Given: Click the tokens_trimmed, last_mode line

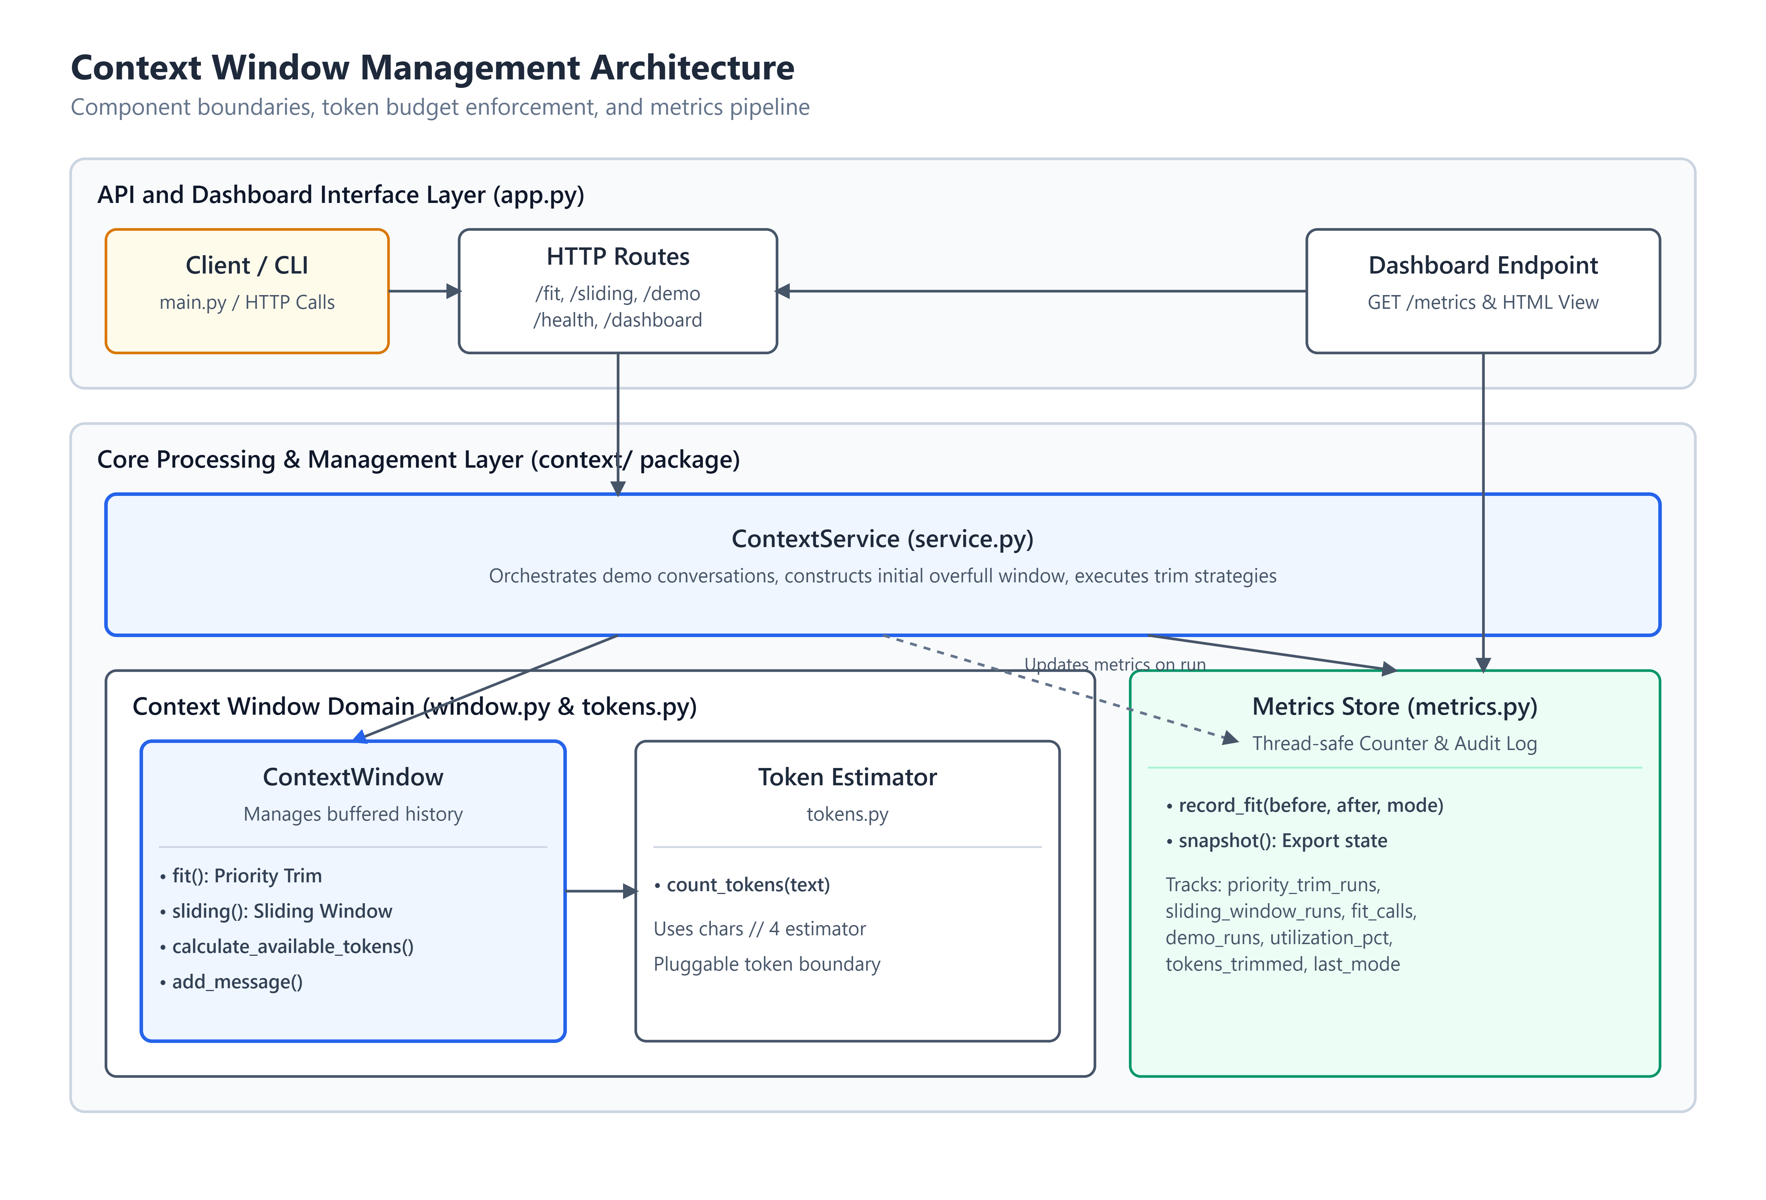Looking at the screenshot, I should tap(1283, 965).
